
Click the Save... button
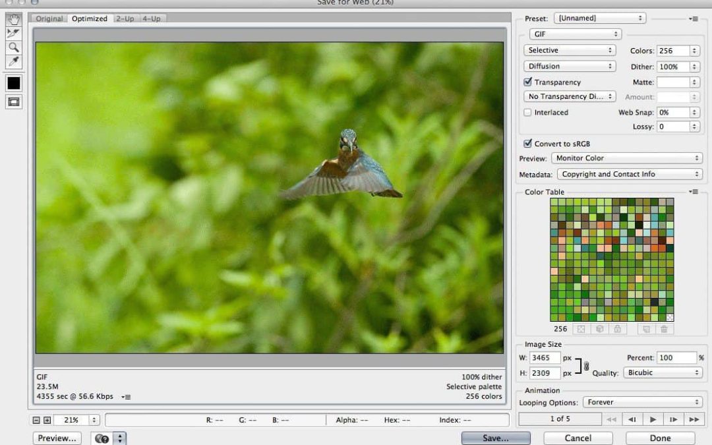pyautogui.click(x=495, y=438)
